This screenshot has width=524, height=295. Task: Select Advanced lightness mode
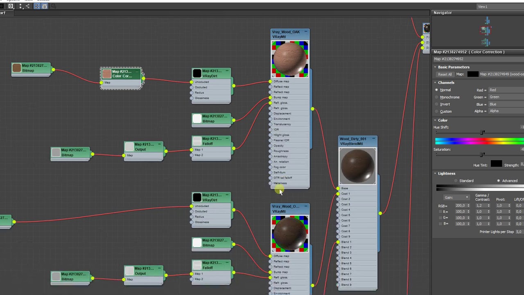coord(499,181)
